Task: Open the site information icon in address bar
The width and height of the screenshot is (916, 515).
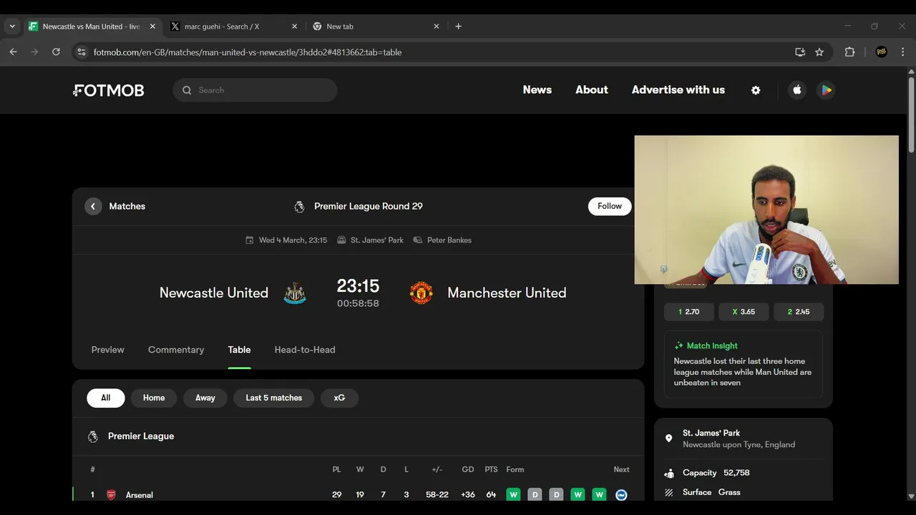Action: pos(82,52)
